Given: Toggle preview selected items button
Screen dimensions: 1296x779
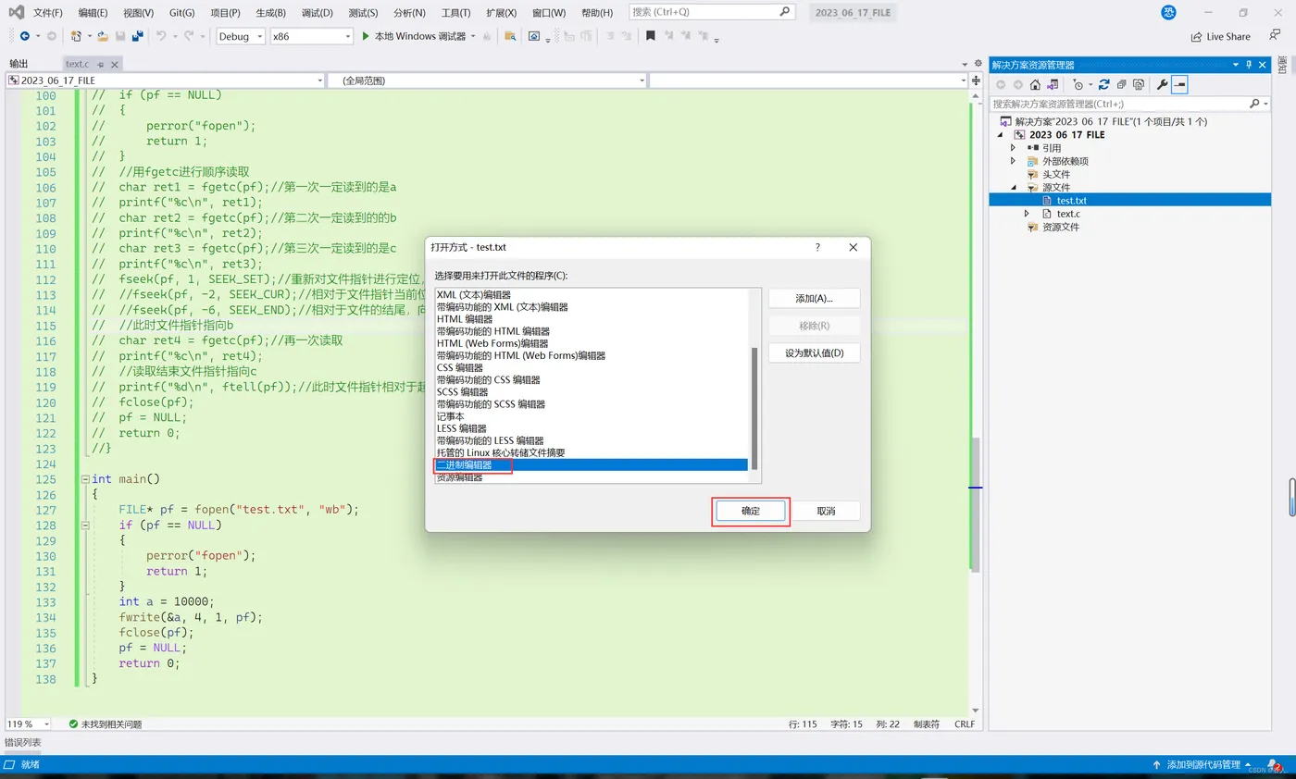Looking at the screenshot, I should [1180, 84].
